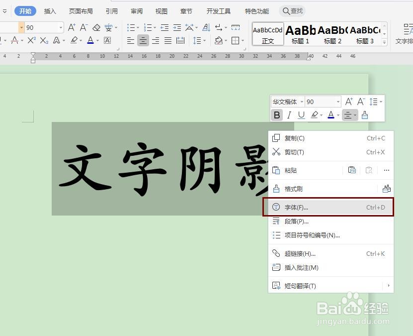Align text left in ribbon
Viewport: 413px width, 336px height.
click(x=131, y=40)
